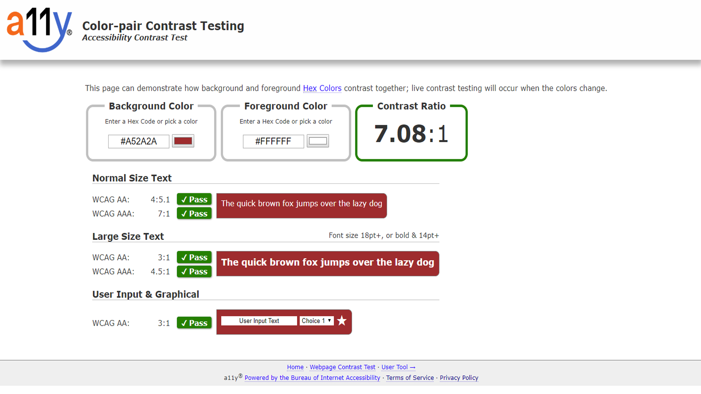Open the foreground white color picker
The height and width of the screenshot is (394, 701).
click(x=318, y=141)
